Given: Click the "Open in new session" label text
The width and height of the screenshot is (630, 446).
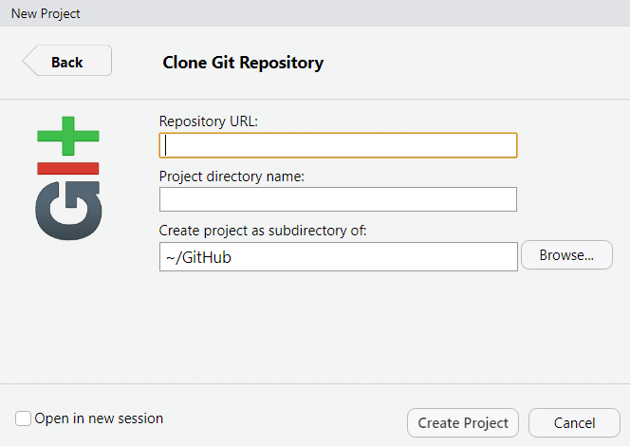Looking at the screenshot, I should click(99, 418).
